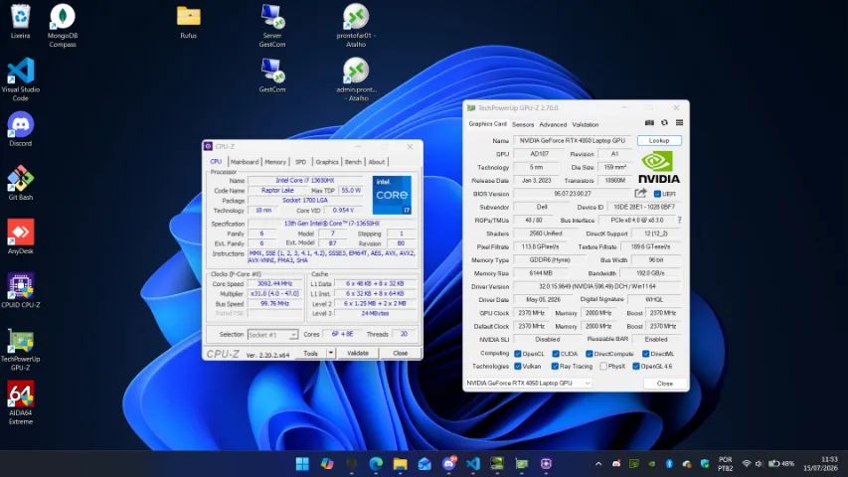Click the GPU Name field in GPU-Z
848x477 pixels.
(573, 140)
